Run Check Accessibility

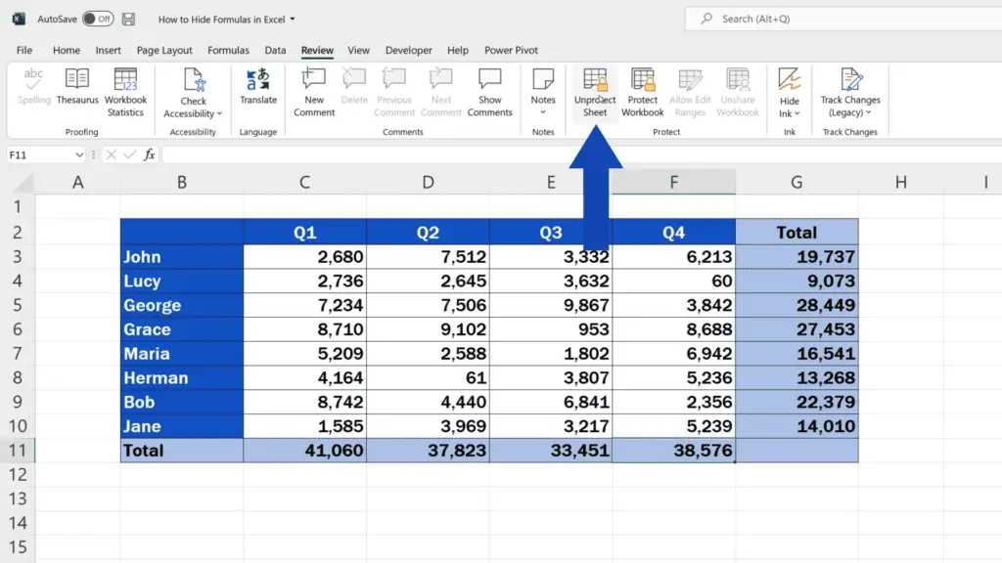click(193, 93)
